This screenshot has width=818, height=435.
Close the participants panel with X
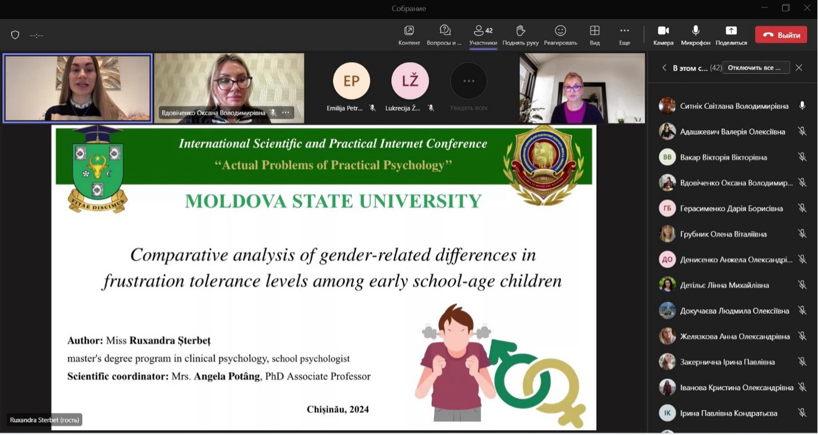pos(799,68)
